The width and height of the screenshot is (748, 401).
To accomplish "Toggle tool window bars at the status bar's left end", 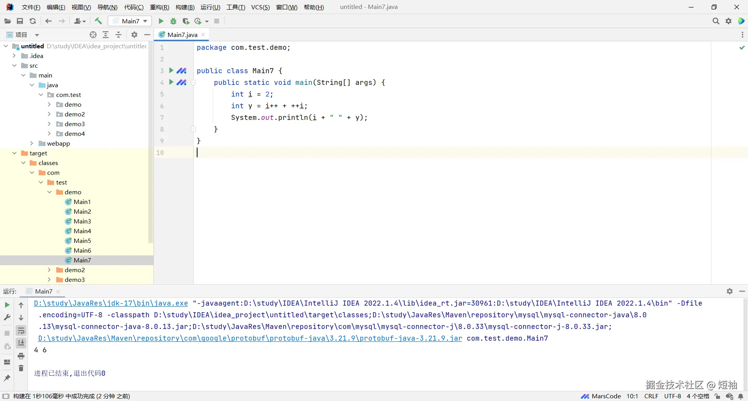I will pos(6,396).
